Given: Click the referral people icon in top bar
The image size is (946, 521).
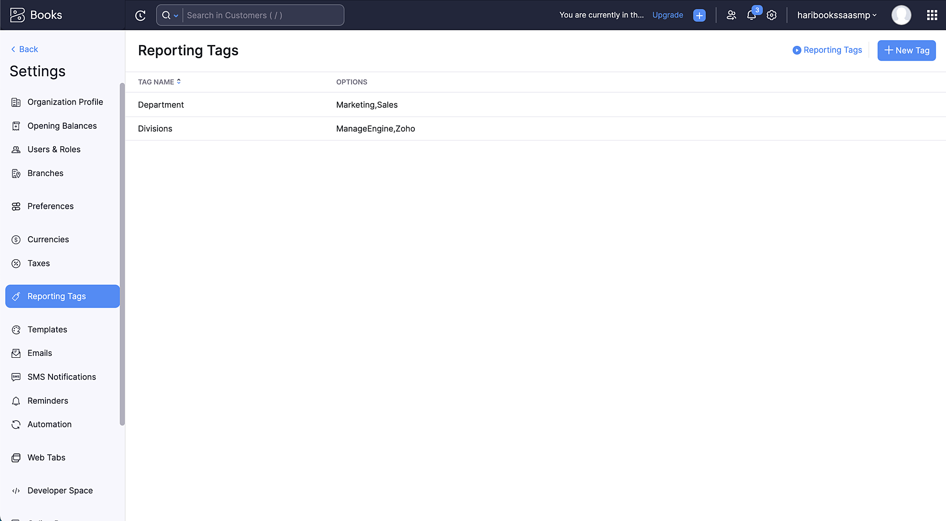Looking at the screenshot, I should (731, 15).
